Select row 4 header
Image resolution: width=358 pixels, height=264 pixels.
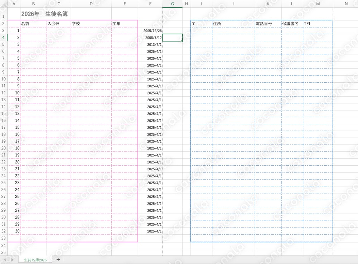[x=4, y=38]
